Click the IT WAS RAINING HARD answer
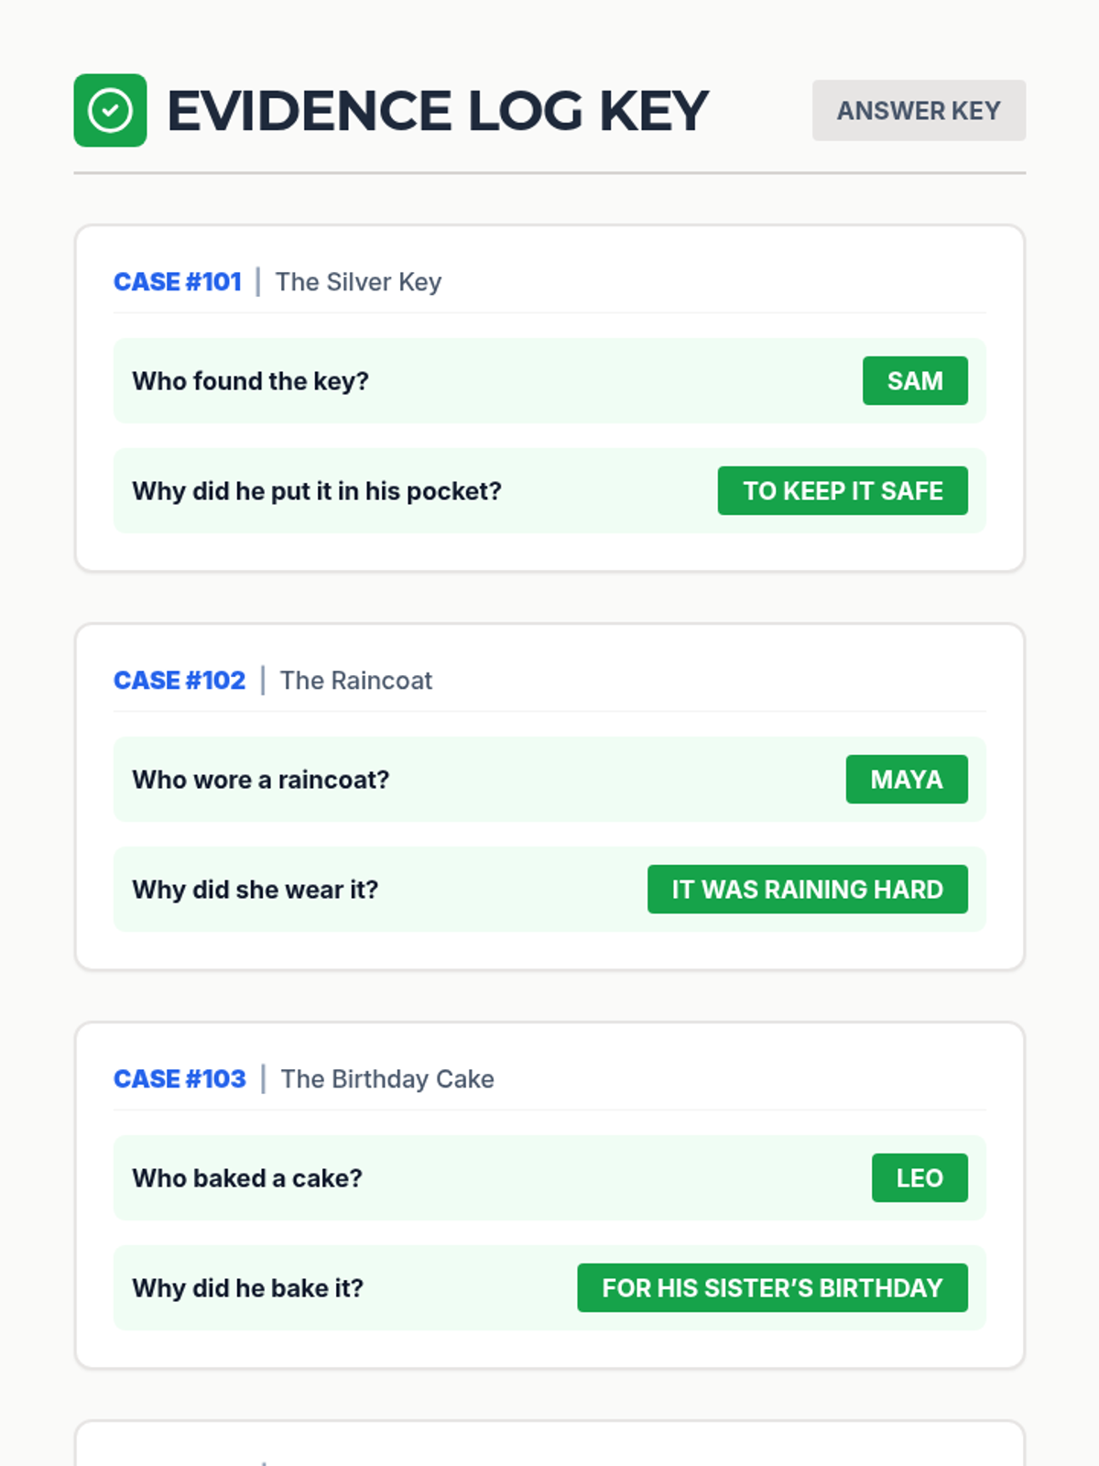Image resolution: width=1099 pixels, height=1466 pixels. point(807,889)
